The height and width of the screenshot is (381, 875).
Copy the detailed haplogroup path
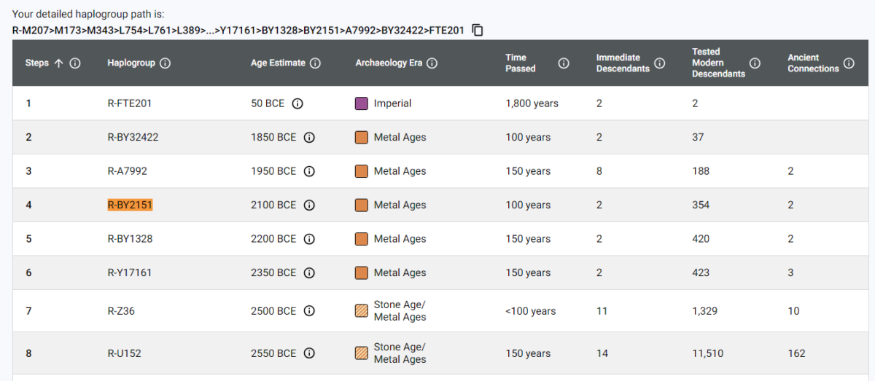[478, 30]
